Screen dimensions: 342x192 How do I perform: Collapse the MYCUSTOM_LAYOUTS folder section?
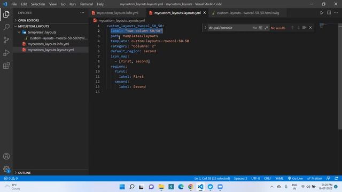pos(51,26)
